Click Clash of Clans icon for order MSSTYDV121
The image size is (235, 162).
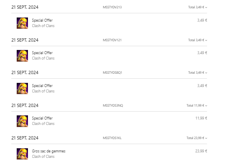22,56
